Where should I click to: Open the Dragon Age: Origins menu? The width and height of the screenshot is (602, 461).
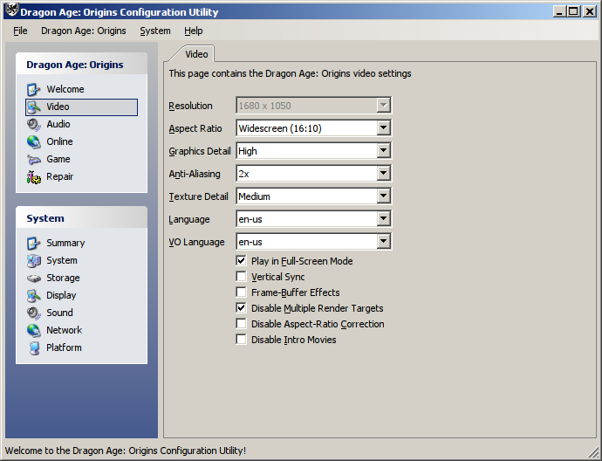pyautogui.click(x=83, y=31)
